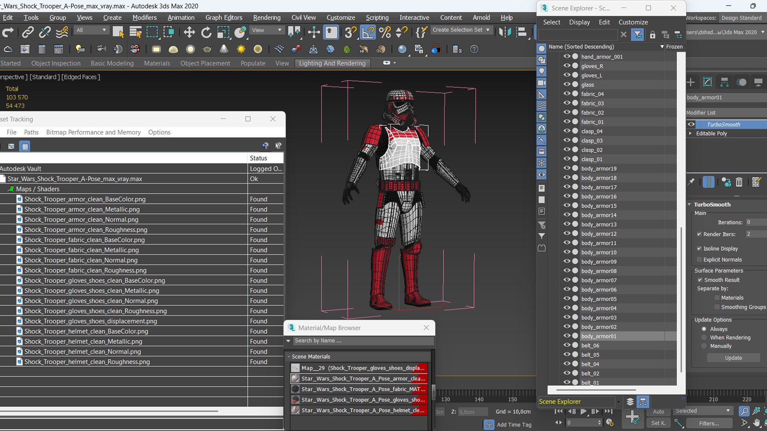The height and width of the screenshot is (431, 767).
Task: Open the Rendering menu
Action: coord(266,18)
